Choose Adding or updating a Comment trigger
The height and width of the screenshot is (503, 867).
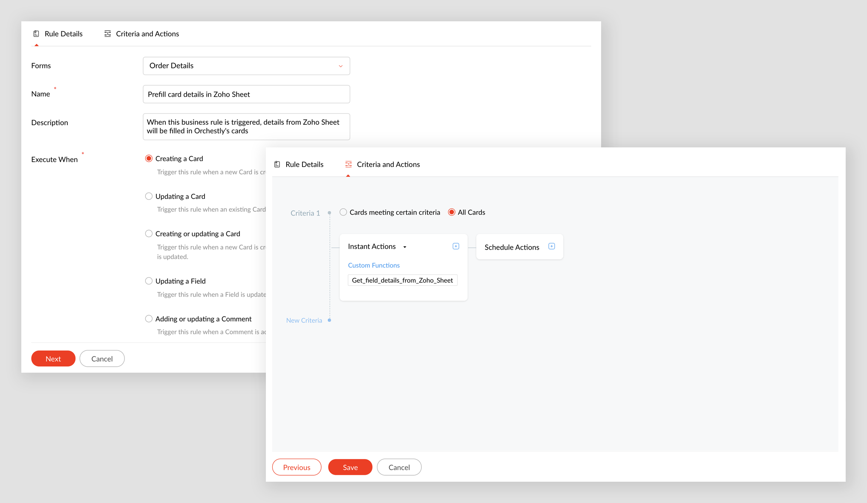click(x=149, y=319)
